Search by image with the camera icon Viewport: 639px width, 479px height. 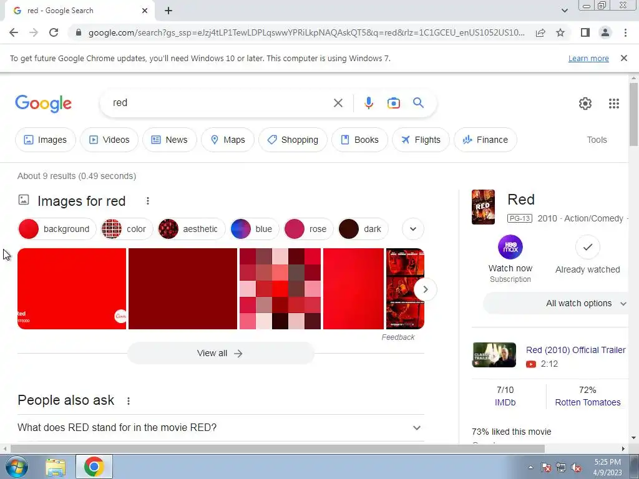click(x=393, y=103)
